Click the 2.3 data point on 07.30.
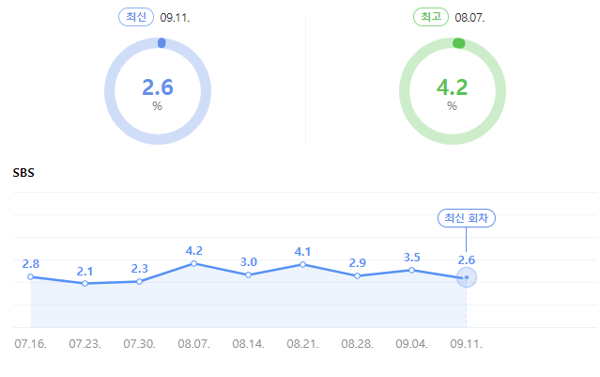This screenshot has width=600, height=377. pyautogui.click(x=140, y=282)
